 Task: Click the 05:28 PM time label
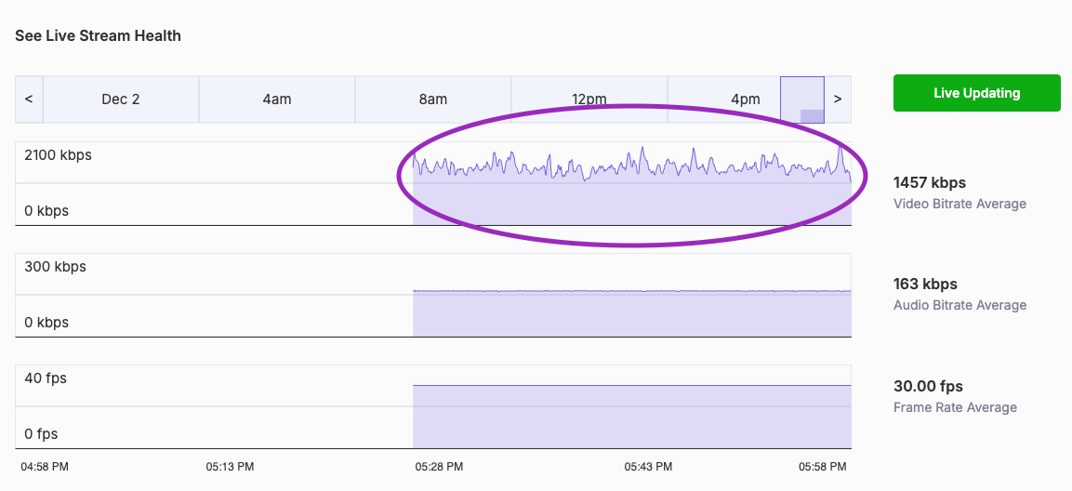440,467
